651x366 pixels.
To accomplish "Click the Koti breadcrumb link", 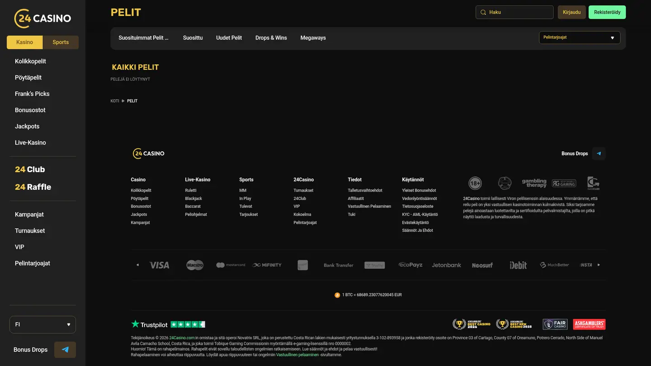I will point(115,101).
